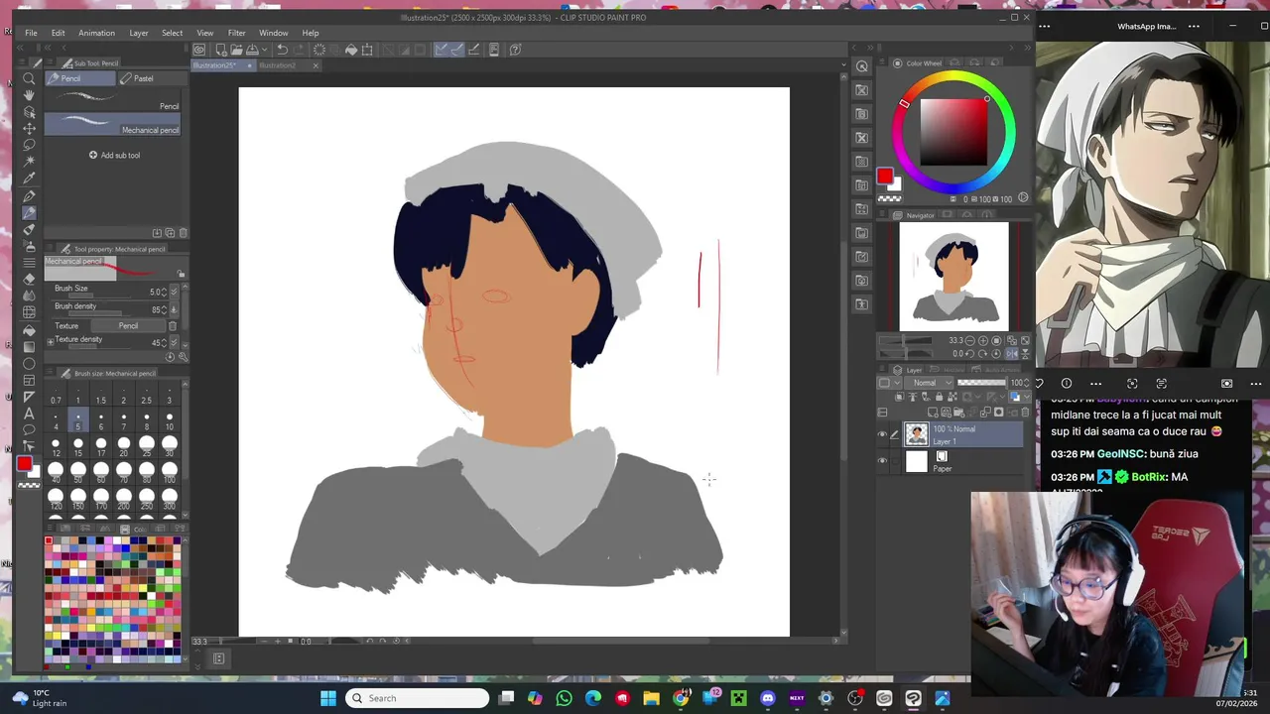Select the Pen tool
The height and width of the screenshot is (714, 1270).
(29, 196)
